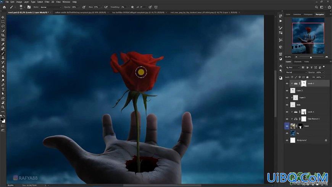Hide the Levels 1 layer
This screenshot has width=332, height=187.
click(x=287, y=112)
